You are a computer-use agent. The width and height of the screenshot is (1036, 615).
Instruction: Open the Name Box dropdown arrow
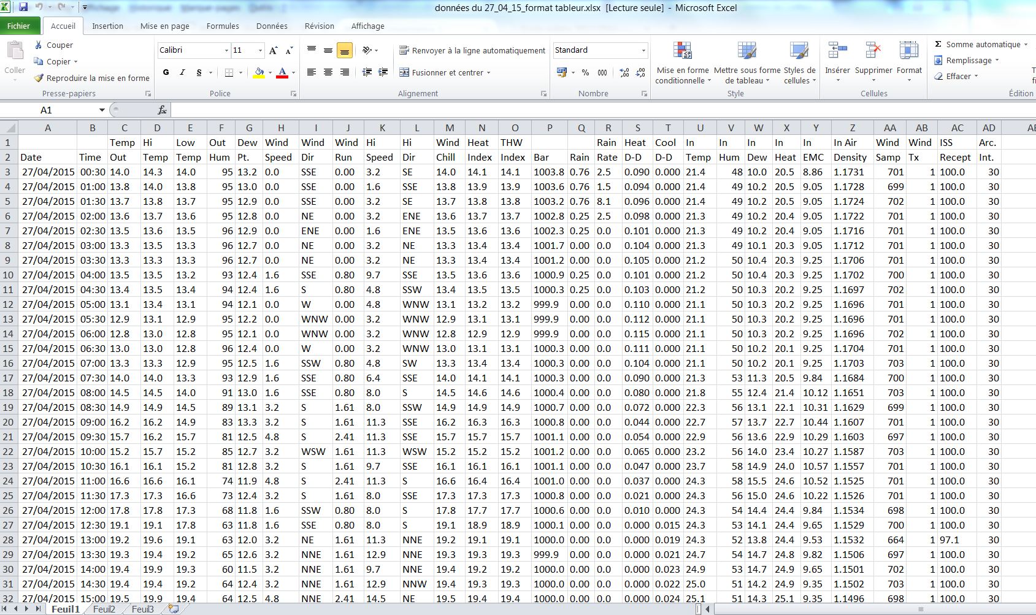[x=102, y=110]
